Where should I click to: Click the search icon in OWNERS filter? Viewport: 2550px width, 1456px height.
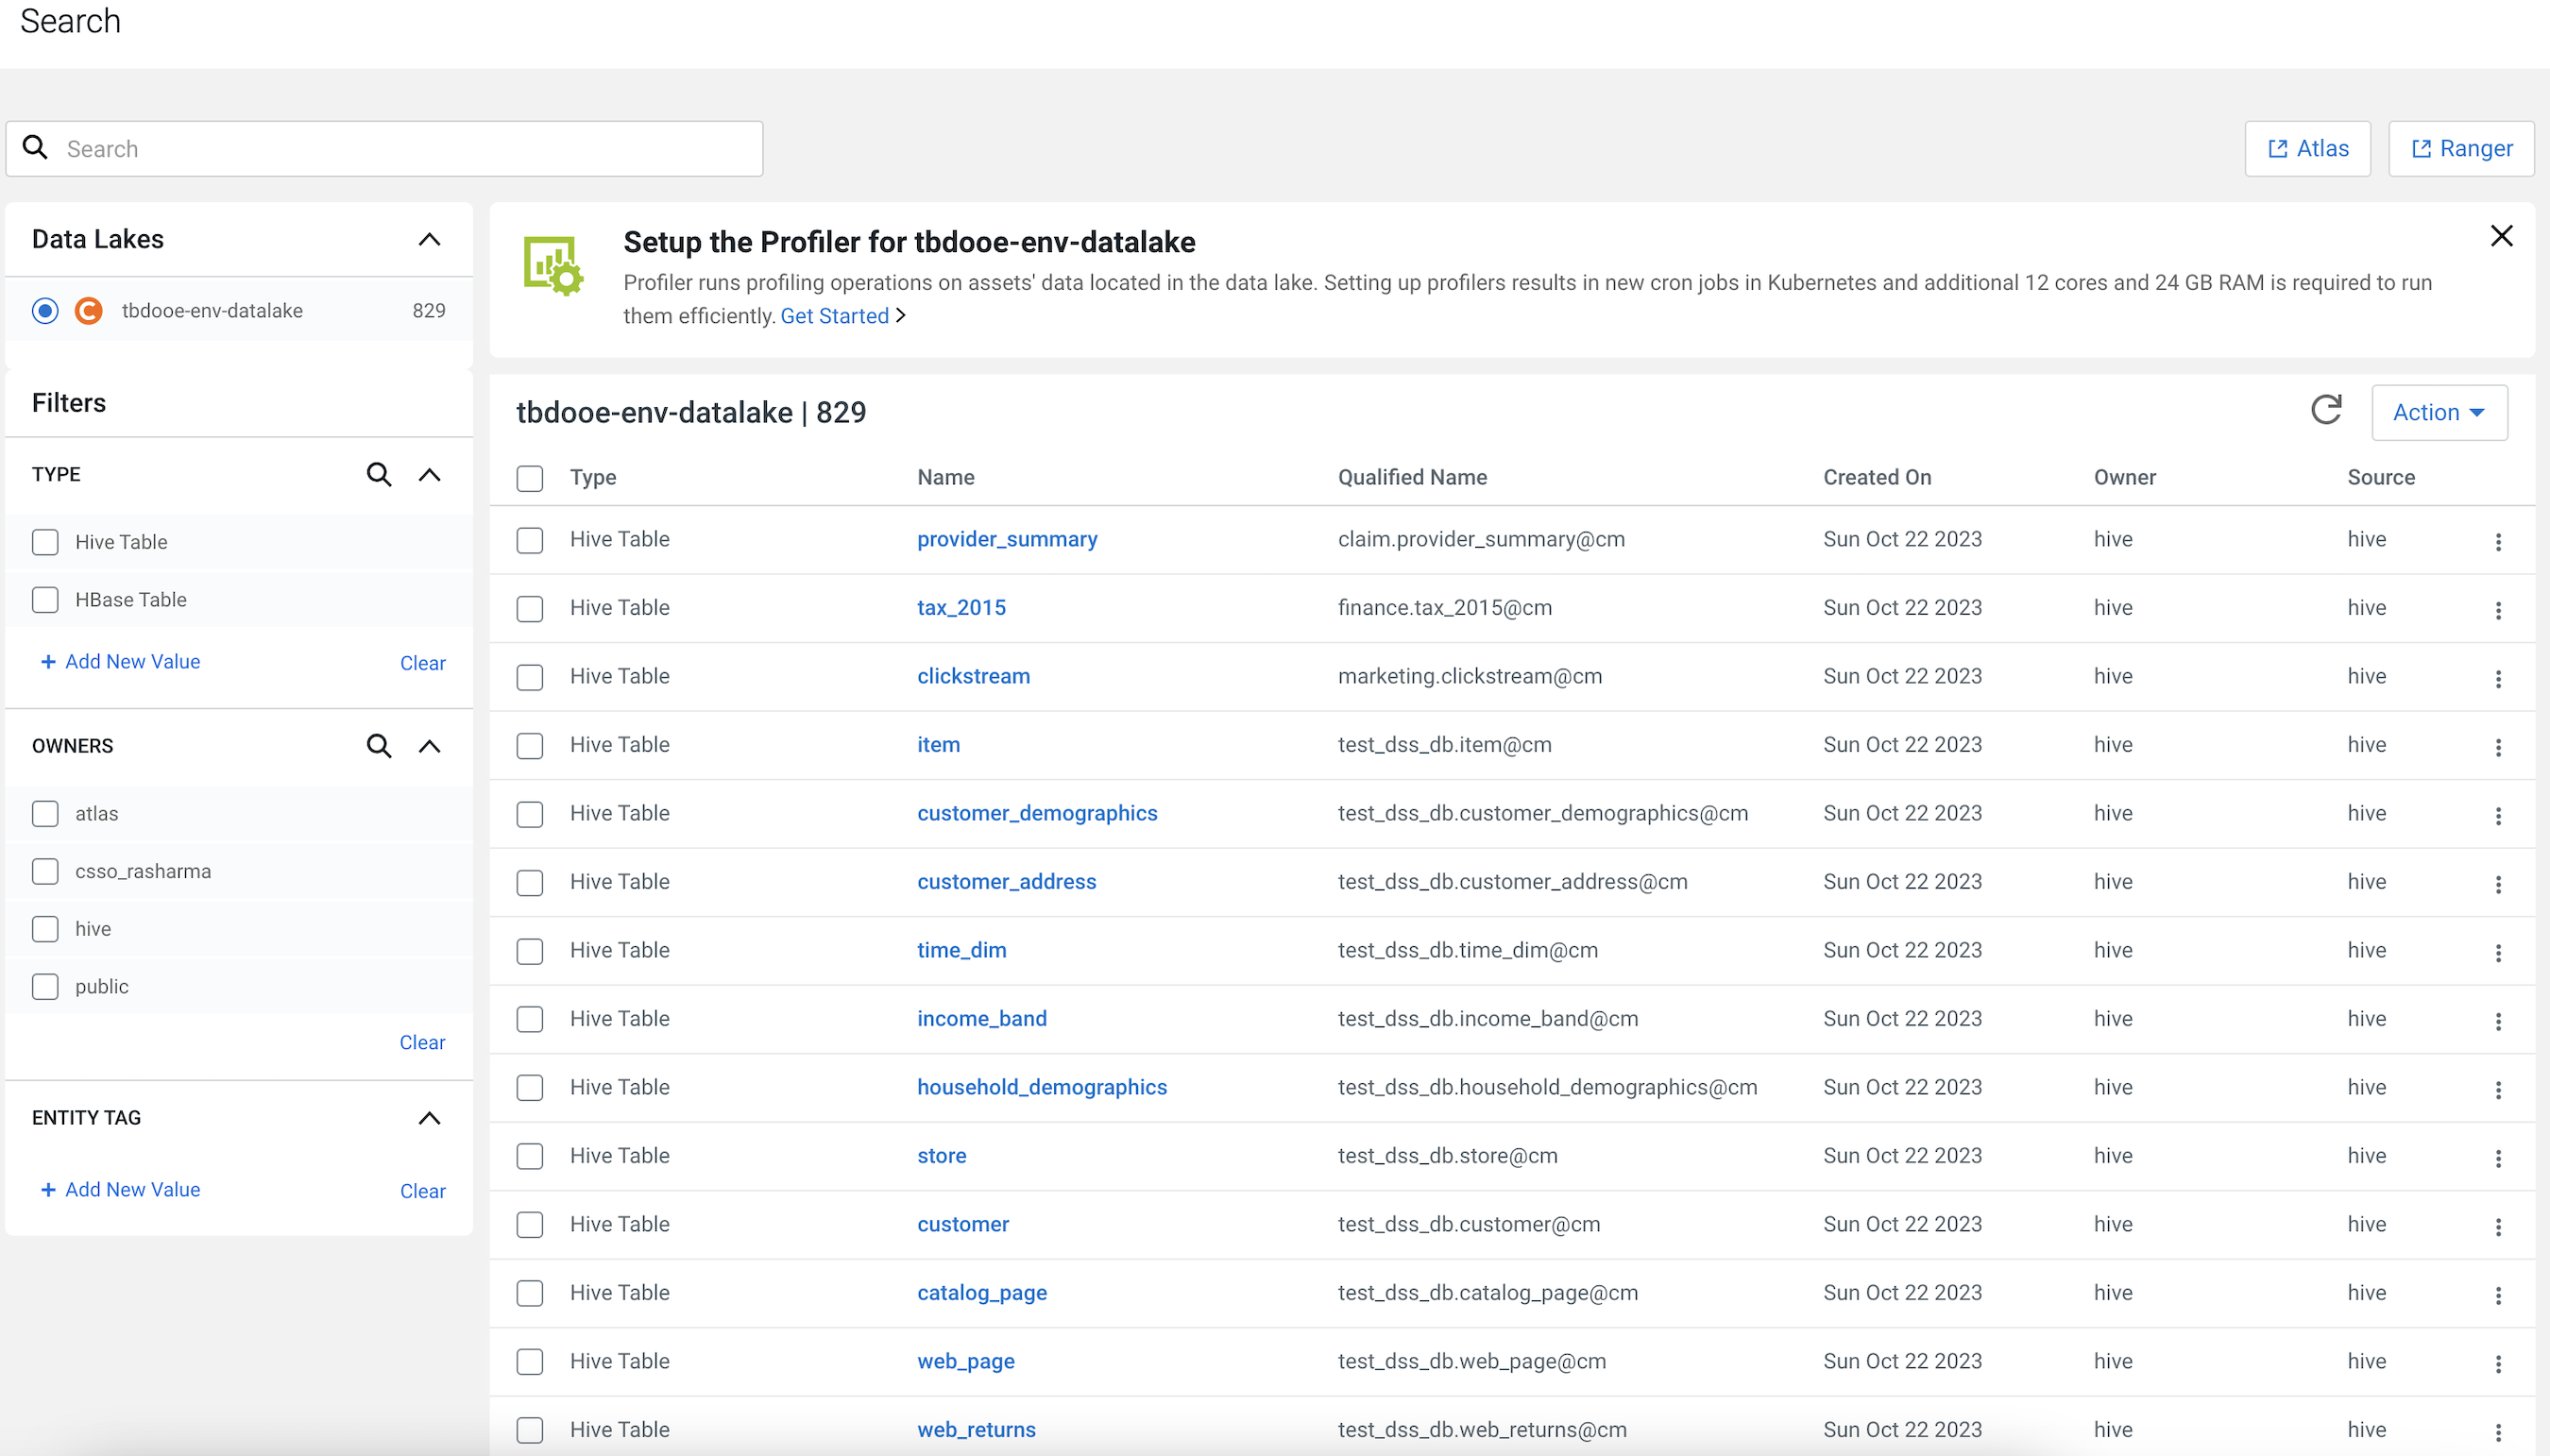pyautogui.click(x=378, y=746)
